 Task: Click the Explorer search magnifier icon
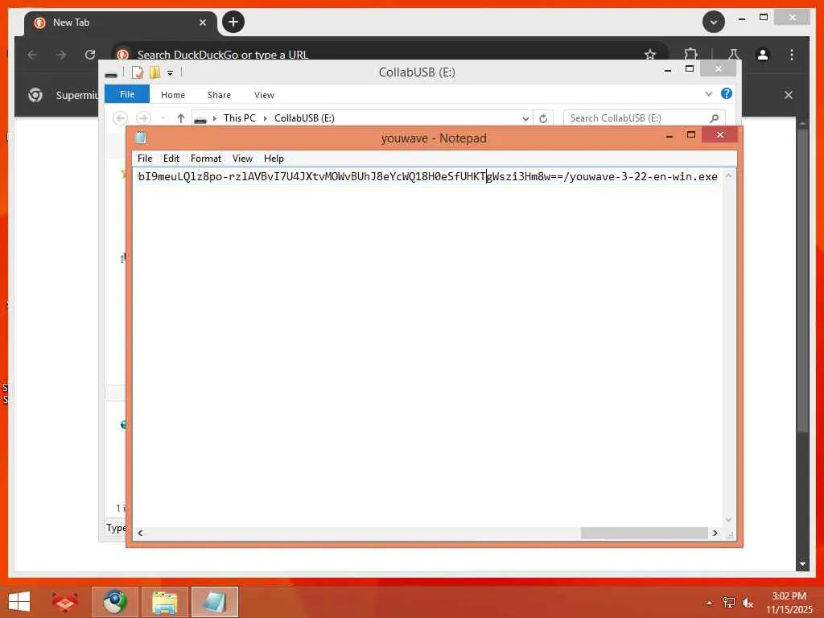pyautogui.click(x=715, y=118)
